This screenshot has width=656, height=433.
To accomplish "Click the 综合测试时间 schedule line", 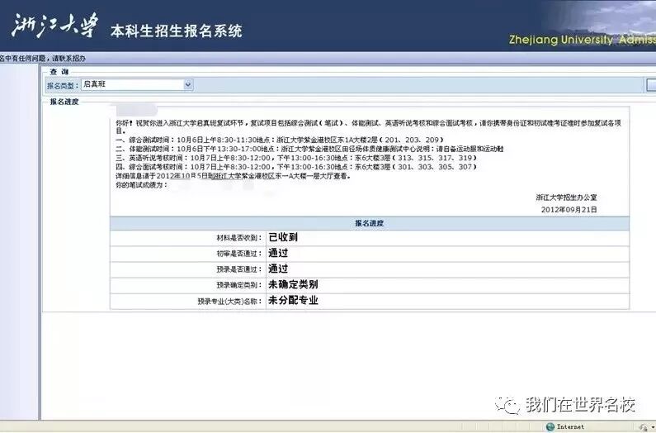I will (x=280, y=140).
